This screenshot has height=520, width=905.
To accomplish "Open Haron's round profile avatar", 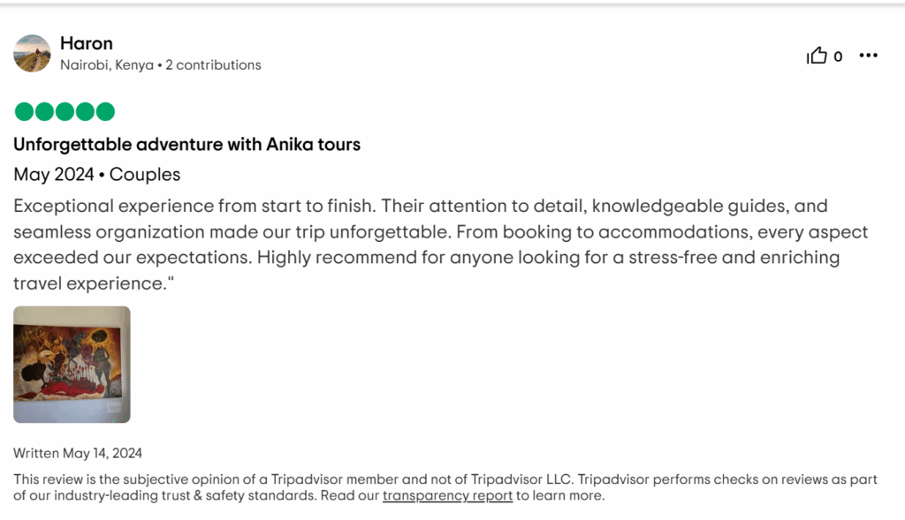I will (x=33, y=53).
